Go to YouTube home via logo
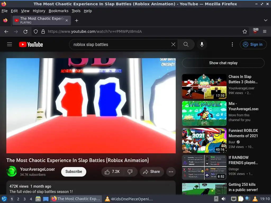271x203 pixels. click(31, 44)
